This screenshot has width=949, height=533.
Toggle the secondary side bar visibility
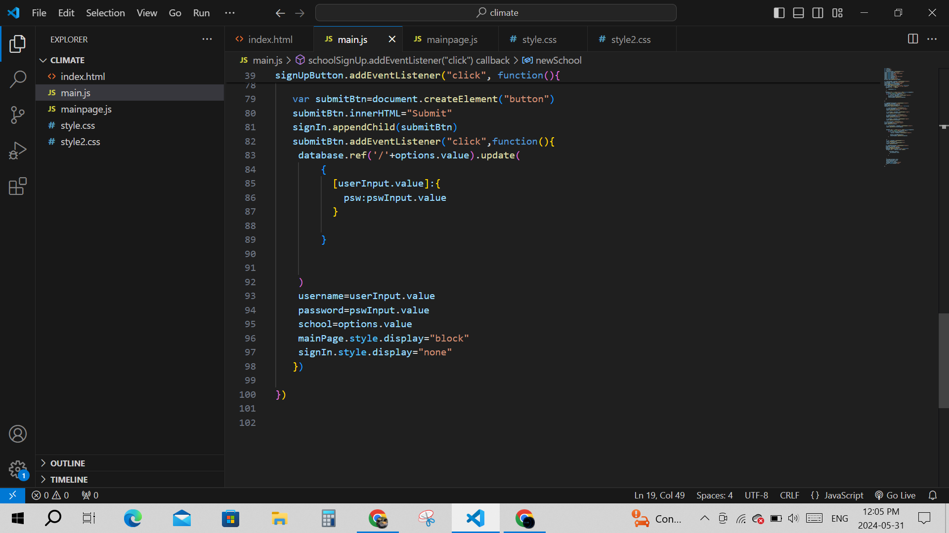[x=818, y=13]
